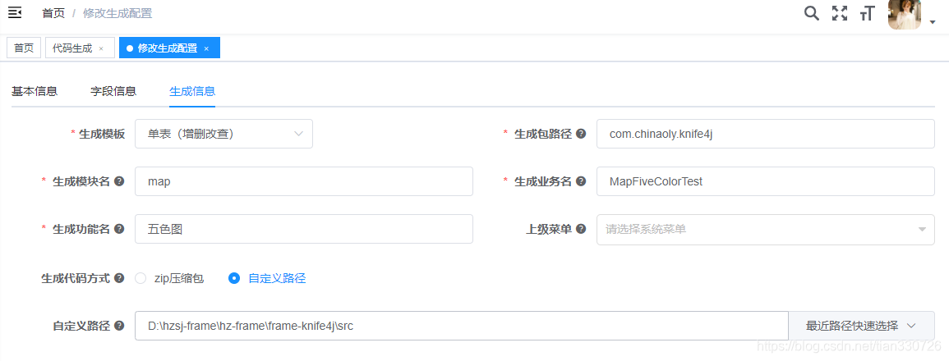The width and height of the screenshot is (949, 361).
Task: Open the search magnifier icon
Action: (812, 13)
